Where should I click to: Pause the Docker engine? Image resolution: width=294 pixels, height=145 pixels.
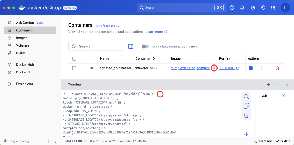click(x=48, y=141)
